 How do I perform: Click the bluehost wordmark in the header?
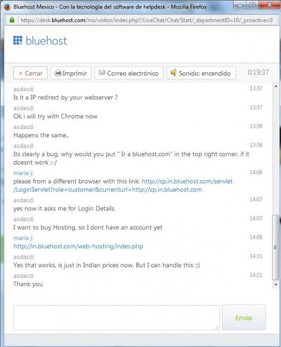point(46,41)
